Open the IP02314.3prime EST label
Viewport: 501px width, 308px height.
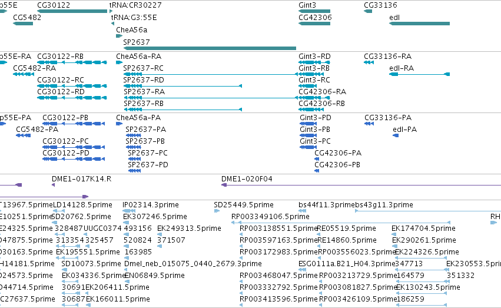[151, 205]
